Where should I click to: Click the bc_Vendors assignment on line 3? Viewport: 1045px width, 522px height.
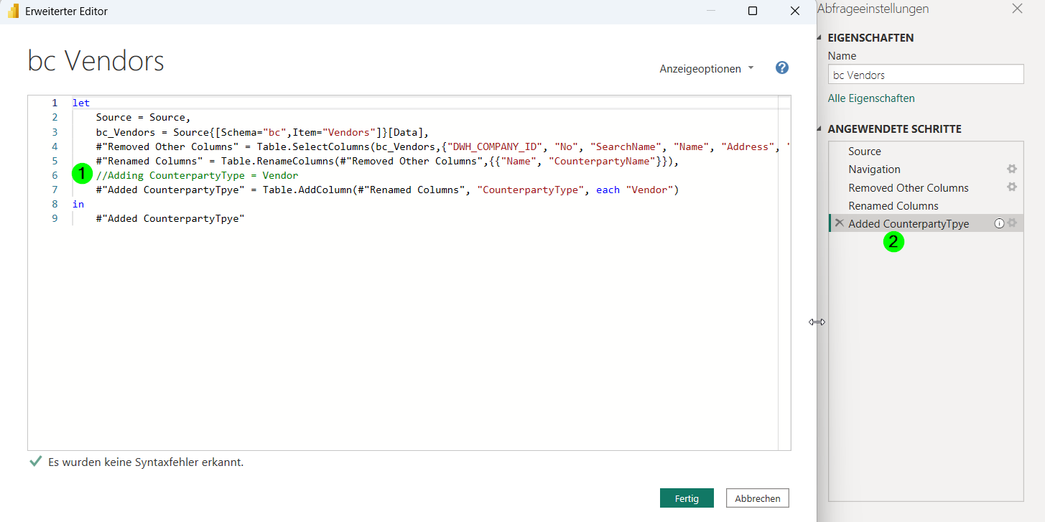pyautogui.click(x=262, y=132)
